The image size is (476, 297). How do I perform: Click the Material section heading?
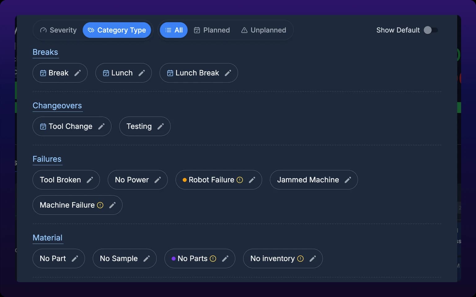click(x=47, y=238)
